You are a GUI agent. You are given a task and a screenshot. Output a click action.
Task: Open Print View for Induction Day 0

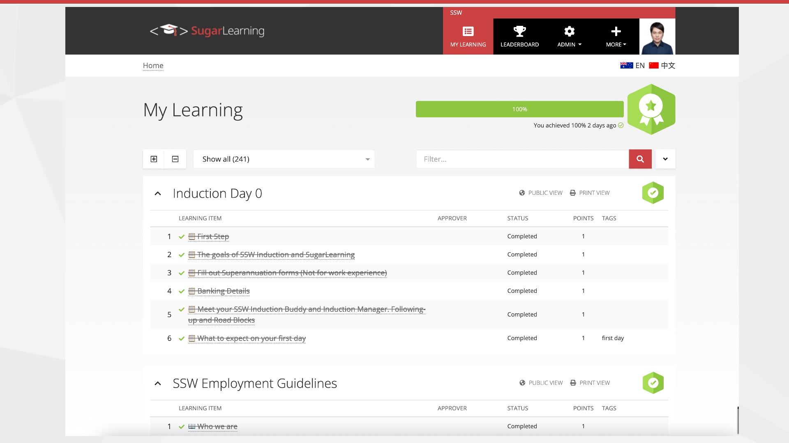tap(590, 193)
